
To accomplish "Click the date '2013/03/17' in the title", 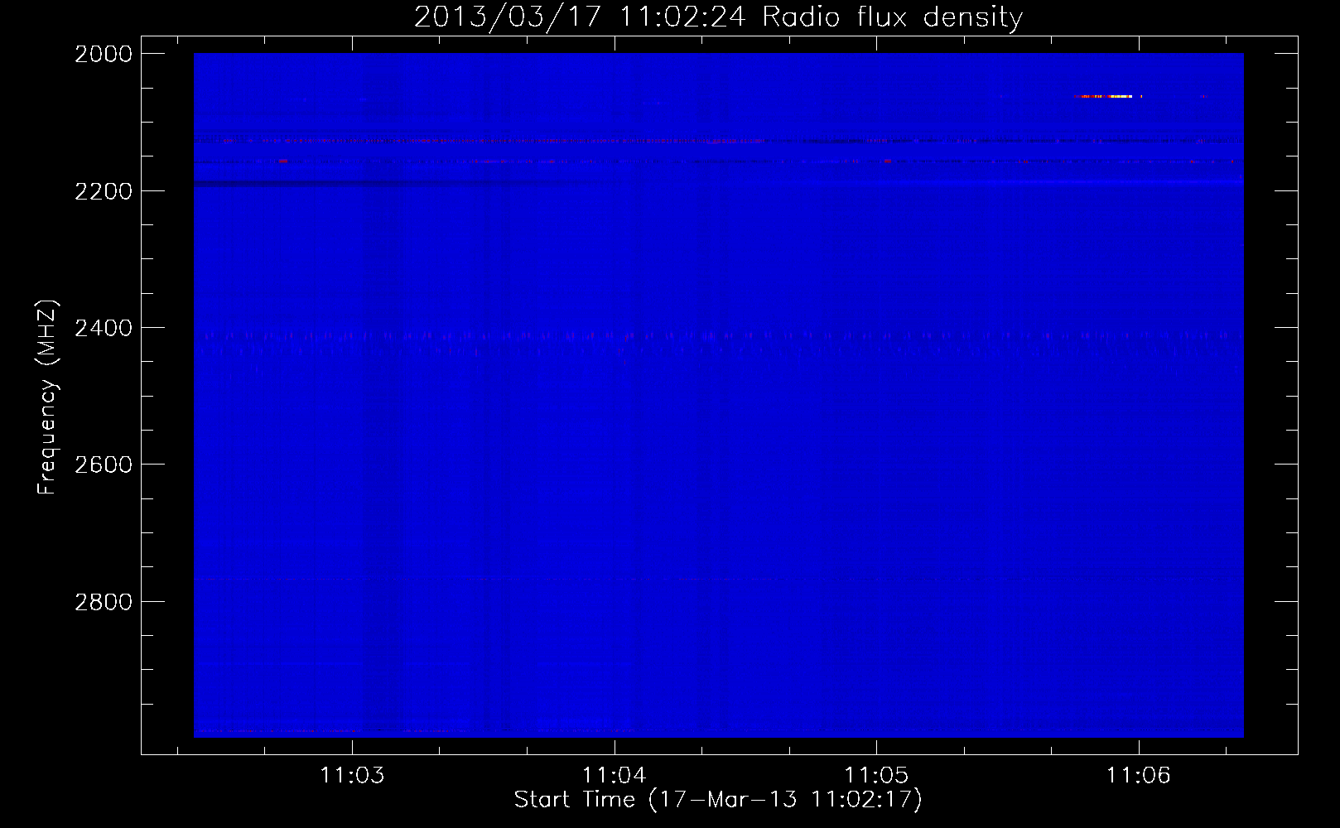I will coord(507,17).
